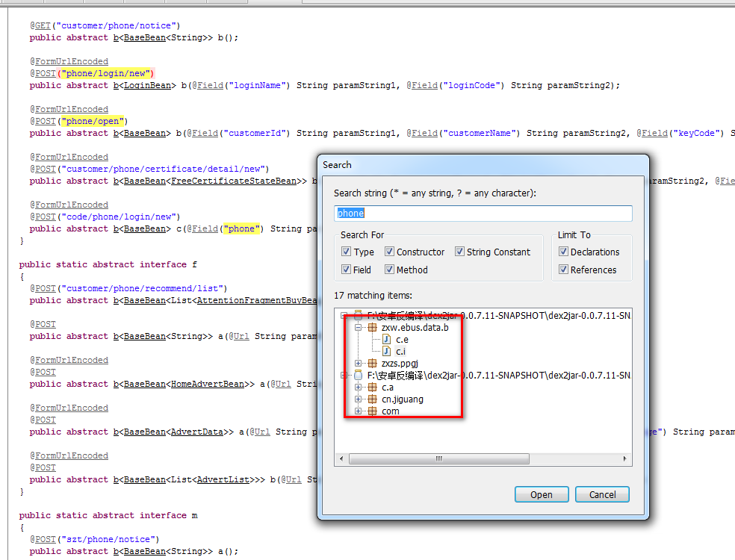Select the cn.jiguang result row

point(403,399)
